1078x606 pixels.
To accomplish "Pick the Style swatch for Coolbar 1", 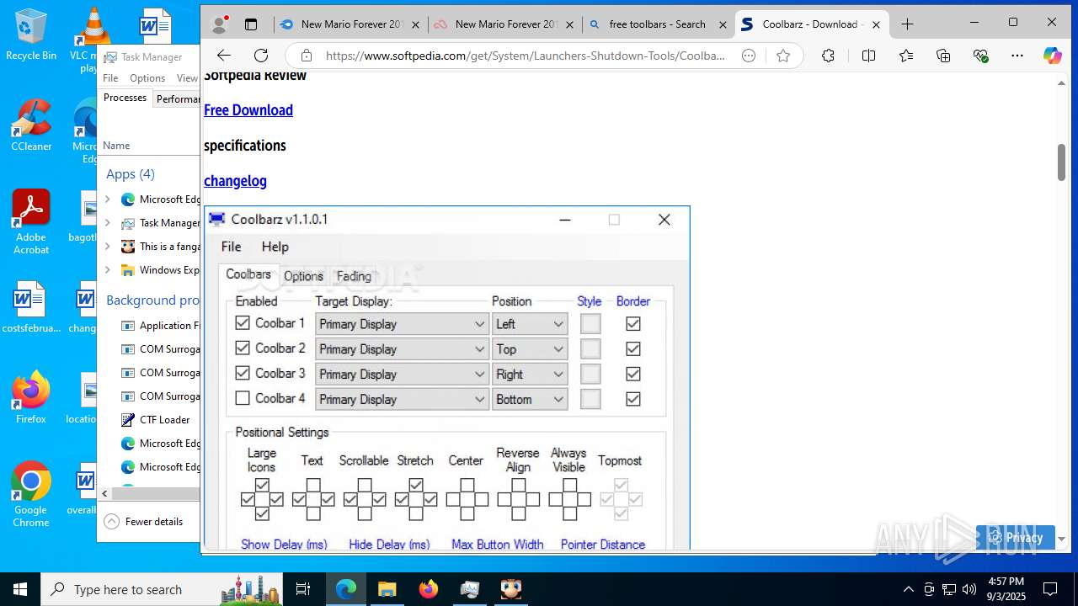I will pos(590,324).
